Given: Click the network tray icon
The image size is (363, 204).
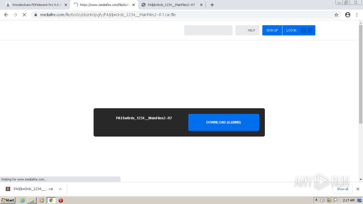Looking at the screenshot, I should 329,200.
